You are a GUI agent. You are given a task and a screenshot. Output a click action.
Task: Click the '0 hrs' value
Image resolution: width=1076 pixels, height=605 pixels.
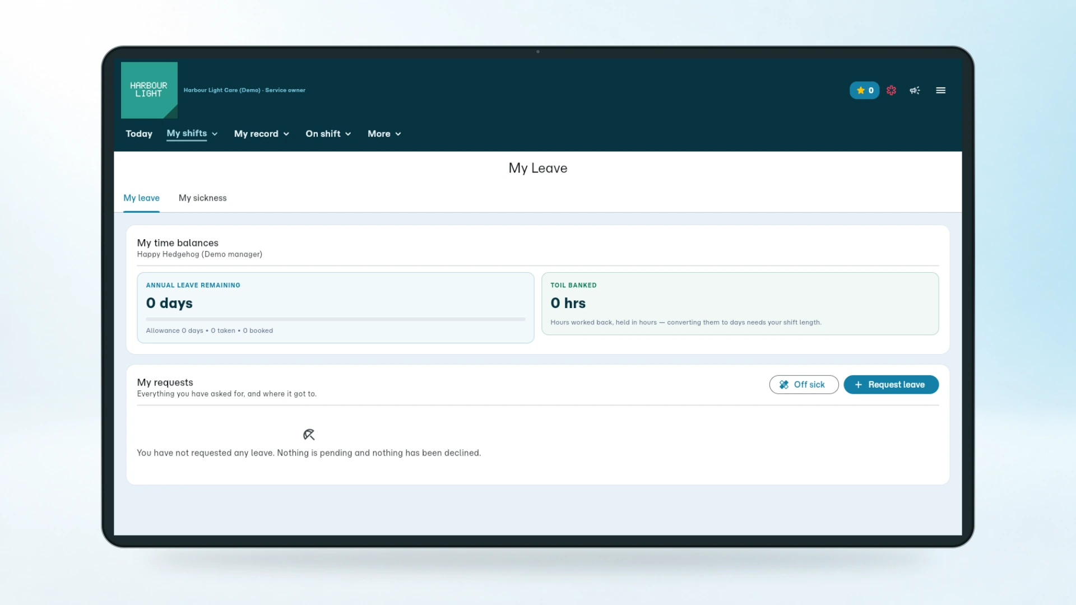(x=568, y=303)
